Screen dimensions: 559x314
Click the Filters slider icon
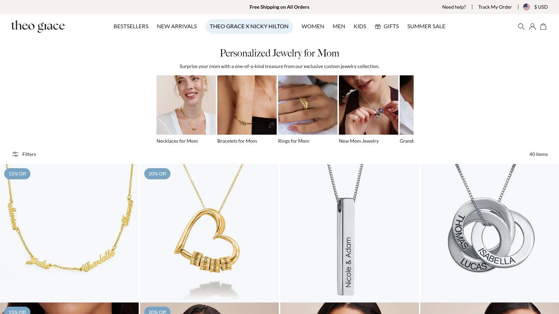click(15, 154)
